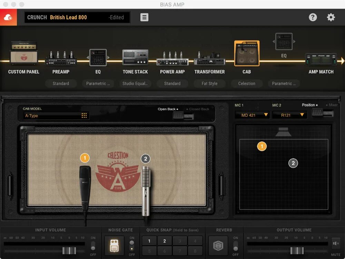Click Quick Snap slot 4
This screenshot has width=345, height=259.
(195, 241)
